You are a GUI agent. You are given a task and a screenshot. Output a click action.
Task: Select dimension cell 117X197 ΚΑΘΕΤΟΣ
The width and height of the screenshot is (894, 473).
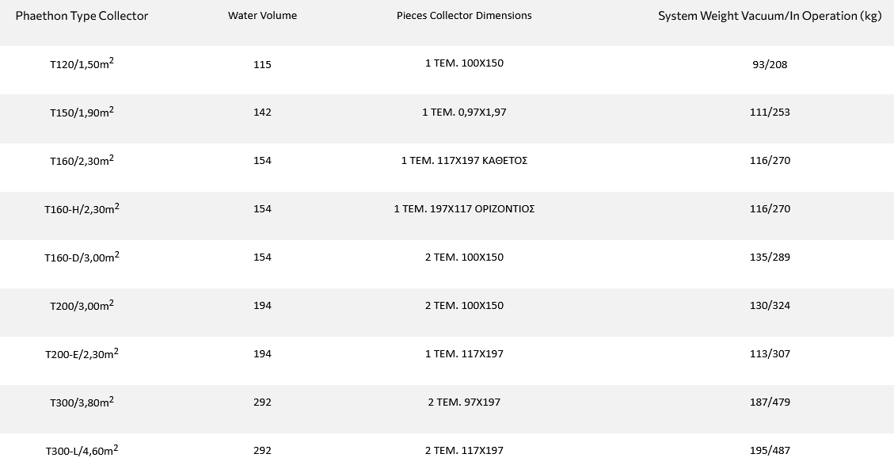click(x=464, y=161)
